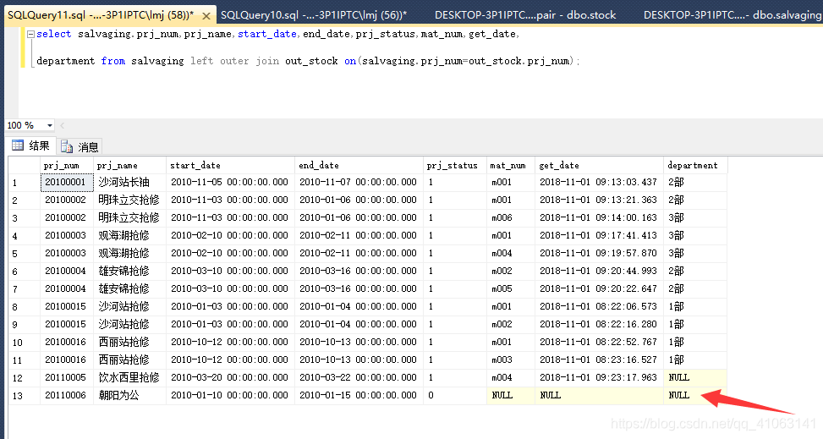Screen dimensions: 823x439
Task: Select row header 1
Action: coord(25,182)
